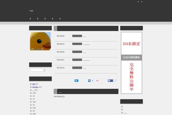Viewport: 172px width, 115px height.
Task: Open the category link with count (21)
Action: pos(33,90)
